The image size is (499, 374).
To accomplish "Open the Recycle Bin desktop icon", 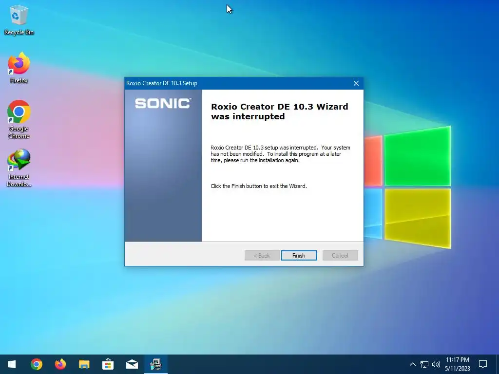I will pyautogui.click(x=19, y=20).
